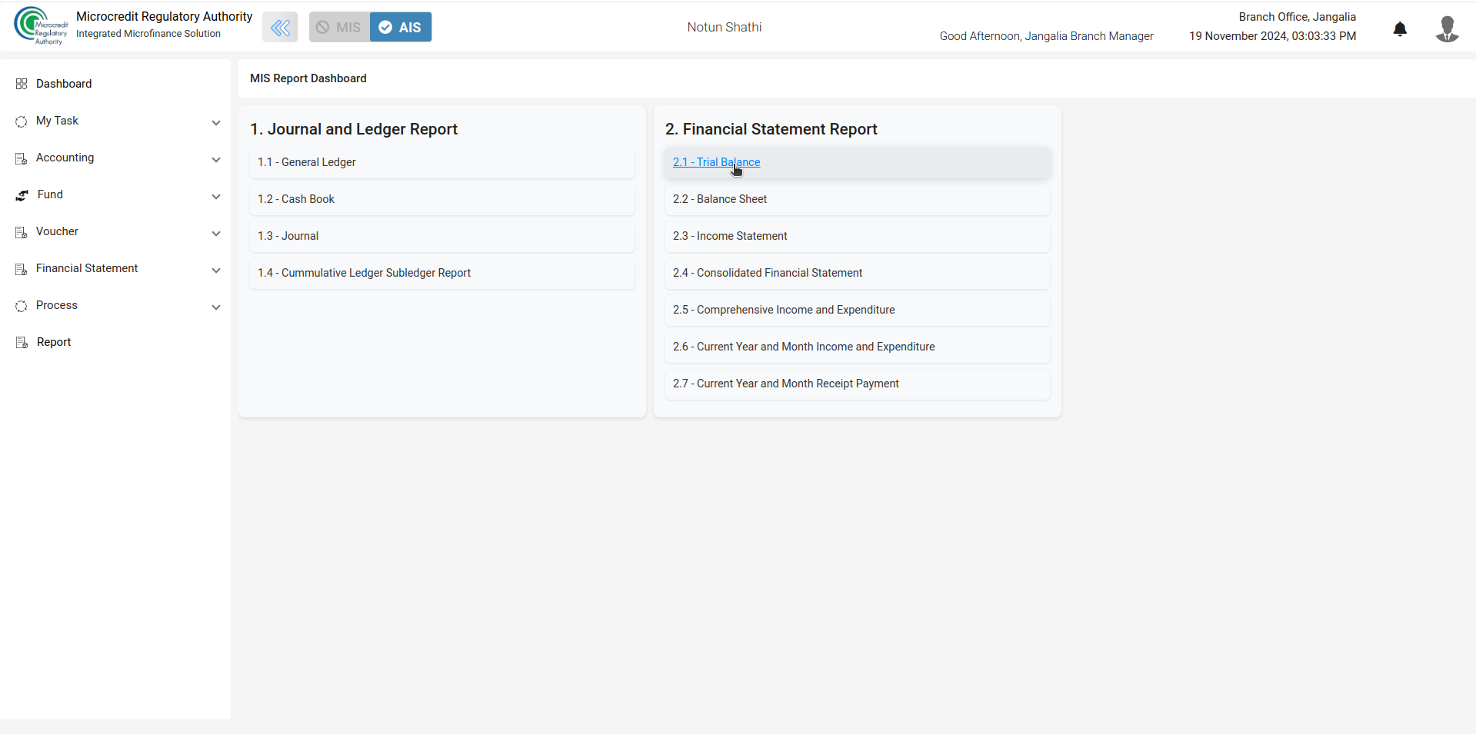Open Accounting menu item
1476x734 pixels.
pyautogui.click(x=65, y=158)
